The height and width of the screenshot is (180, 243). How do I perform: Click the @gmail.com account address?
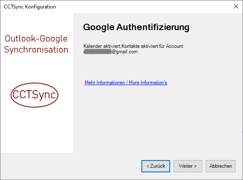pyautogui.click(x=110, y=52)
